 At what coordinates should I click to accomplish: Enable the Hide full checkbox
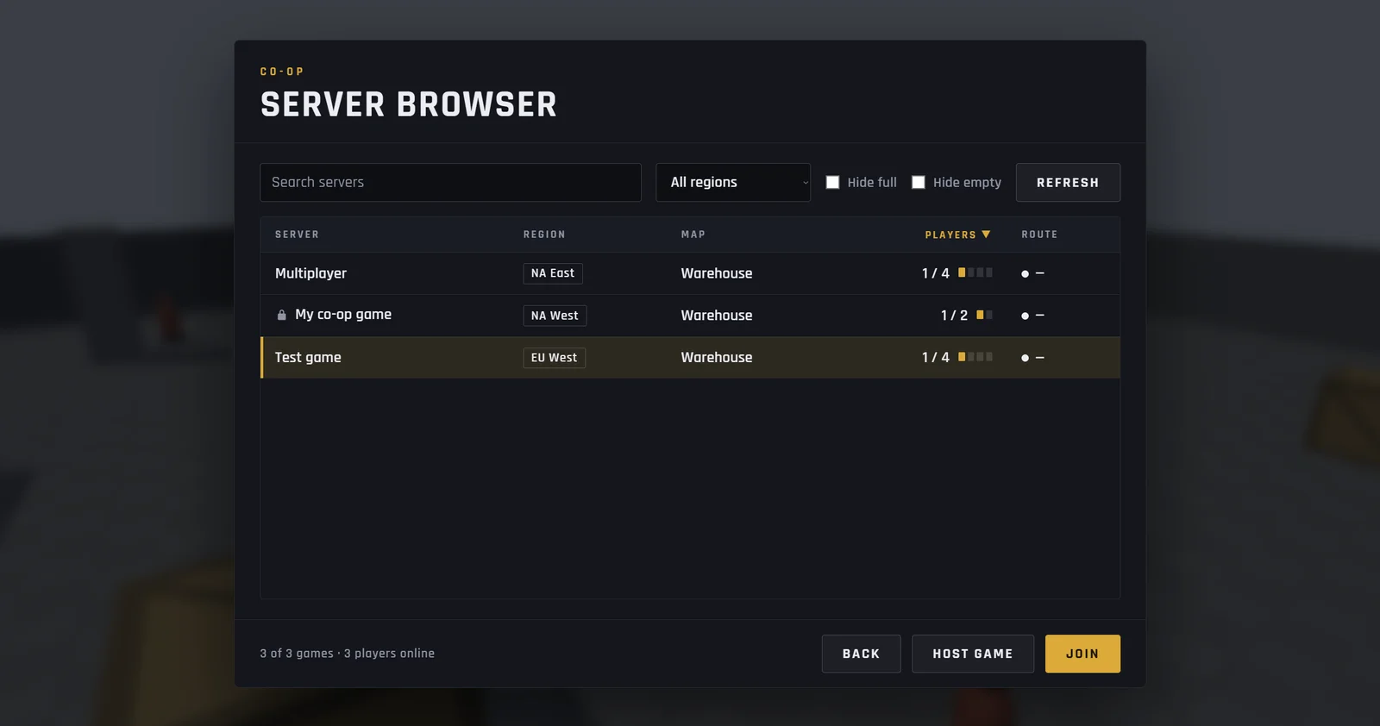pyautogui.click(x=832, y=182)
